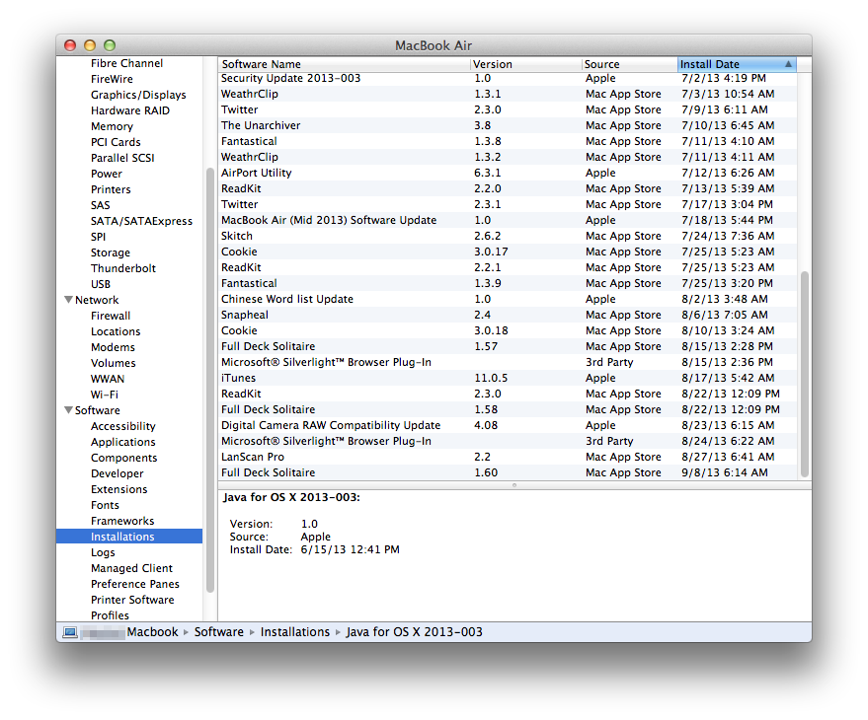Open Parallel SCSI in the sidebar
The height and width of the screenshot is (720, 868).
coord(122,158)
